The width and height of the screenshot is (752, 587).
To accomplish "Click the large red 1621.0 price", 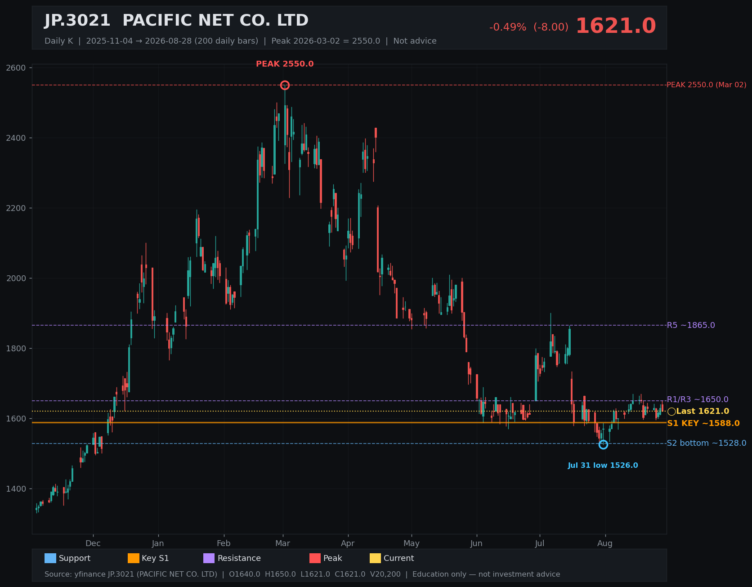I will (x=616, y=26).
